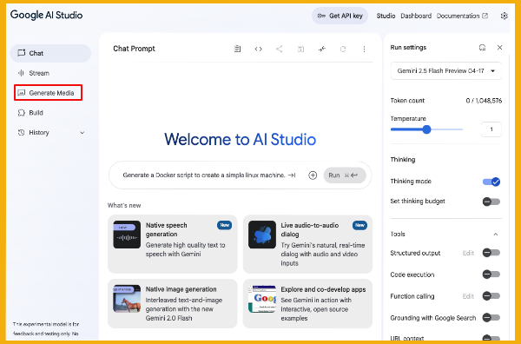Viewport: 521px width, 344px height.
Task: Click Edit next to Structured output
Action: 468,253
